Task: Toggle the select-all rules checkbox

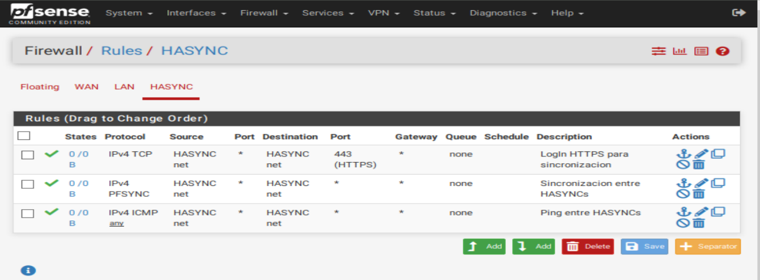Action: pos(24,136)
